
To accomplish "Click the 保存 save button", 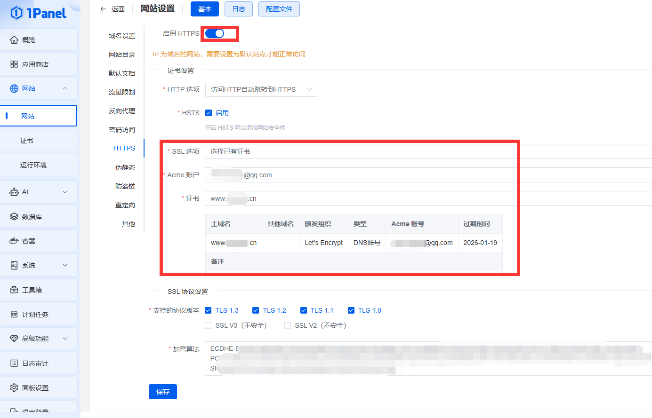I will pyautogui.click(x=162, y=391).
